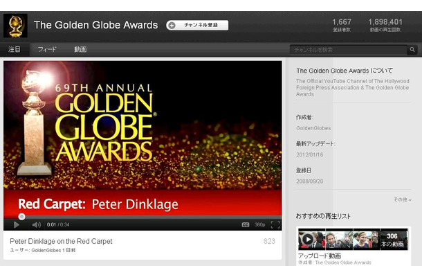Enter fullscreen with the player icon
This screenshot has height=277, width=422.
coord(275,225)
